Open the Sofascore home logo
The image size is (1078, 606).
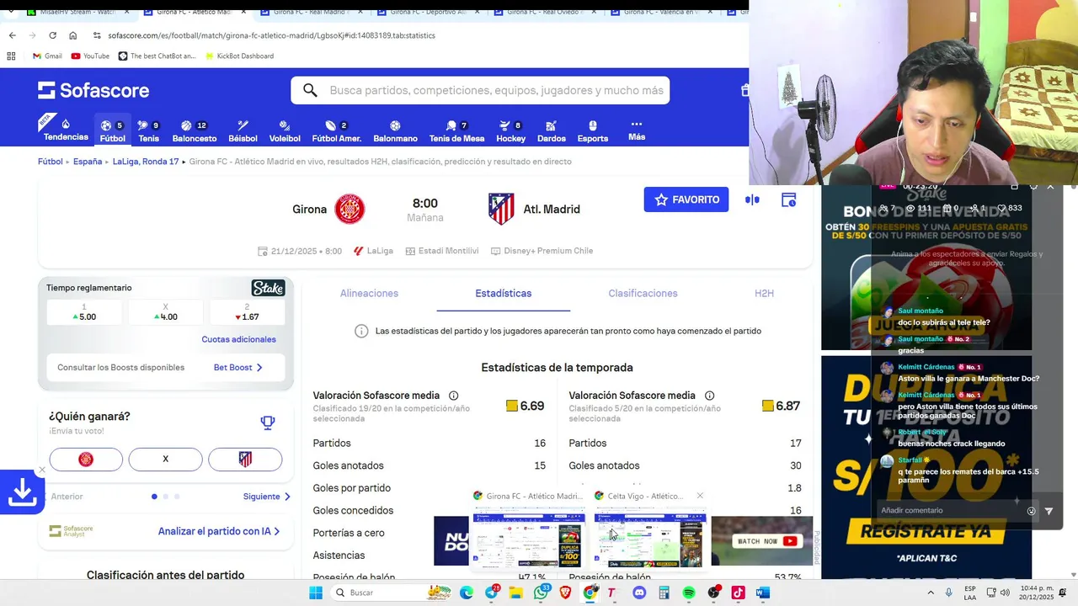click(x=93, y=90)
